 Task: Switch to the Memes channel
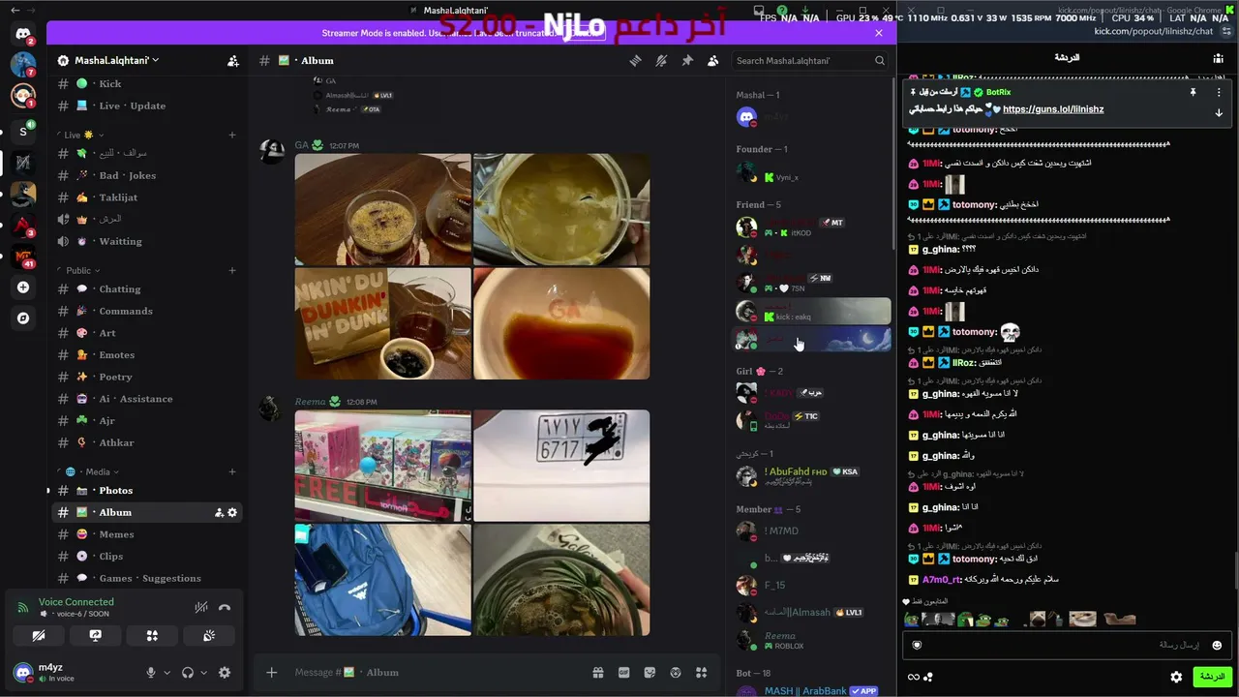145,534
